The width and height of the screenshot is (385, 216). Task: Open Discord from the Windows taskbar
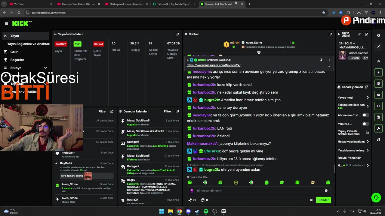[188, 211]
